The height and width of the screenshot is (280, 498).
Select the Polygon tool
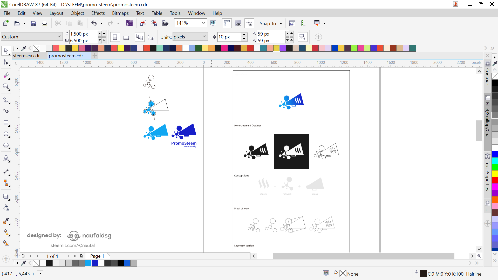click(x=6, y=145)
